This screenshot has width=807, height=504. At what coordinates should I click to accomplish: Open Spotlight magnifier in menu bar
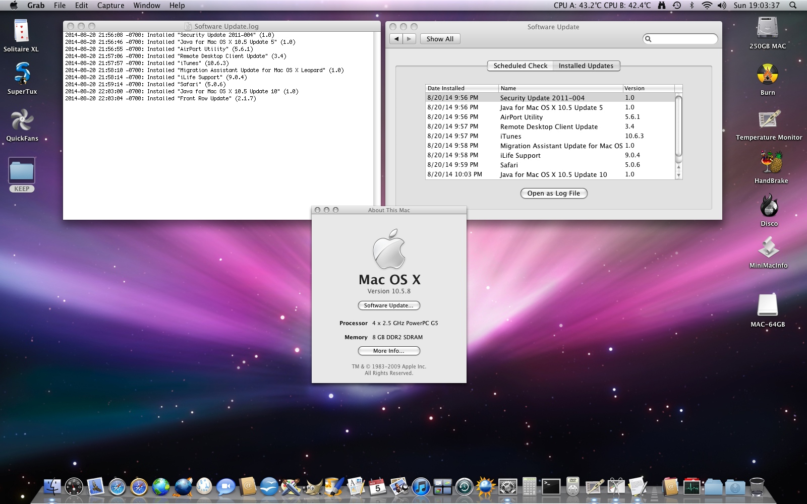pyautogui.click(x=793, y=5)
